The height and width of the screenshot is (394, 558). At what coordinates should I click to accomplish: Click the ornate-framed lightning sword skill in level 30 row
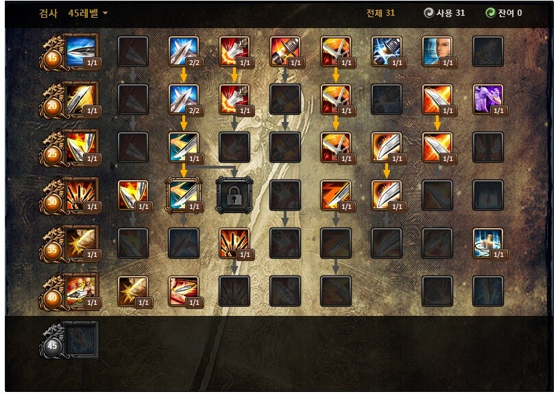(x=184, y=195)
